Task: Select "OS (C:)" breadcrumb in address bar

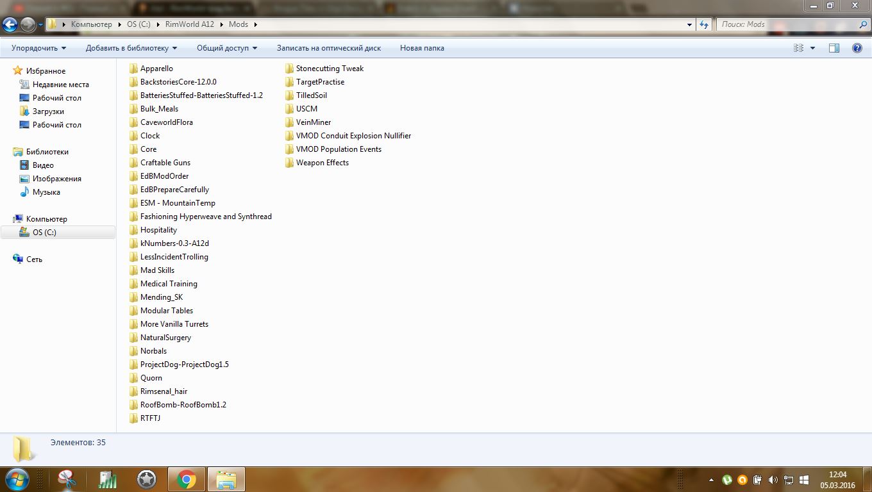Action: (138, 24)
